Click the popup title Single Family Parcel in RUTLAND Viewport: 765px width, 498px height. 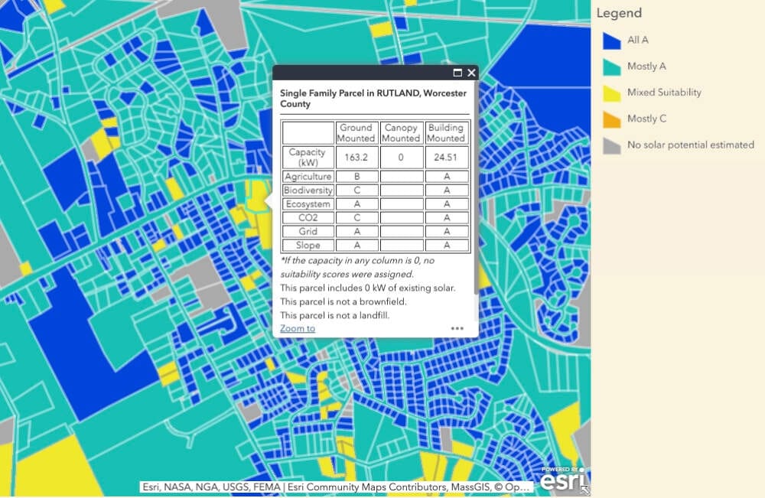click(x=373, y=98)
